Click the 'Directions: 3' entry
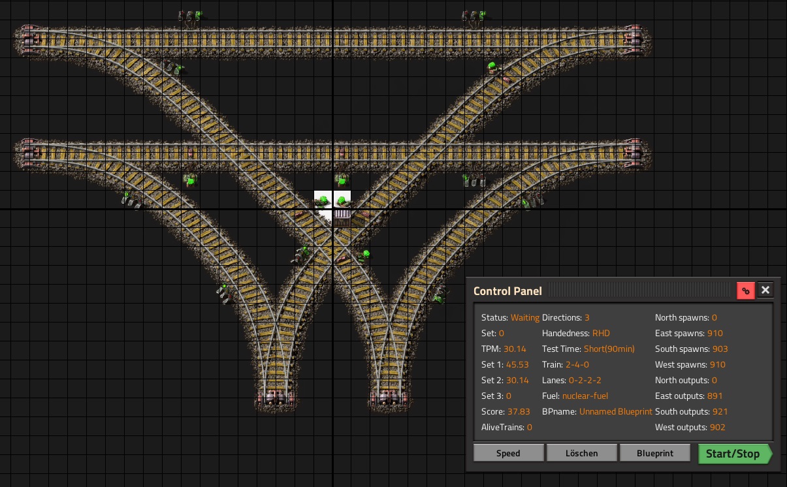 coord(566,318)
